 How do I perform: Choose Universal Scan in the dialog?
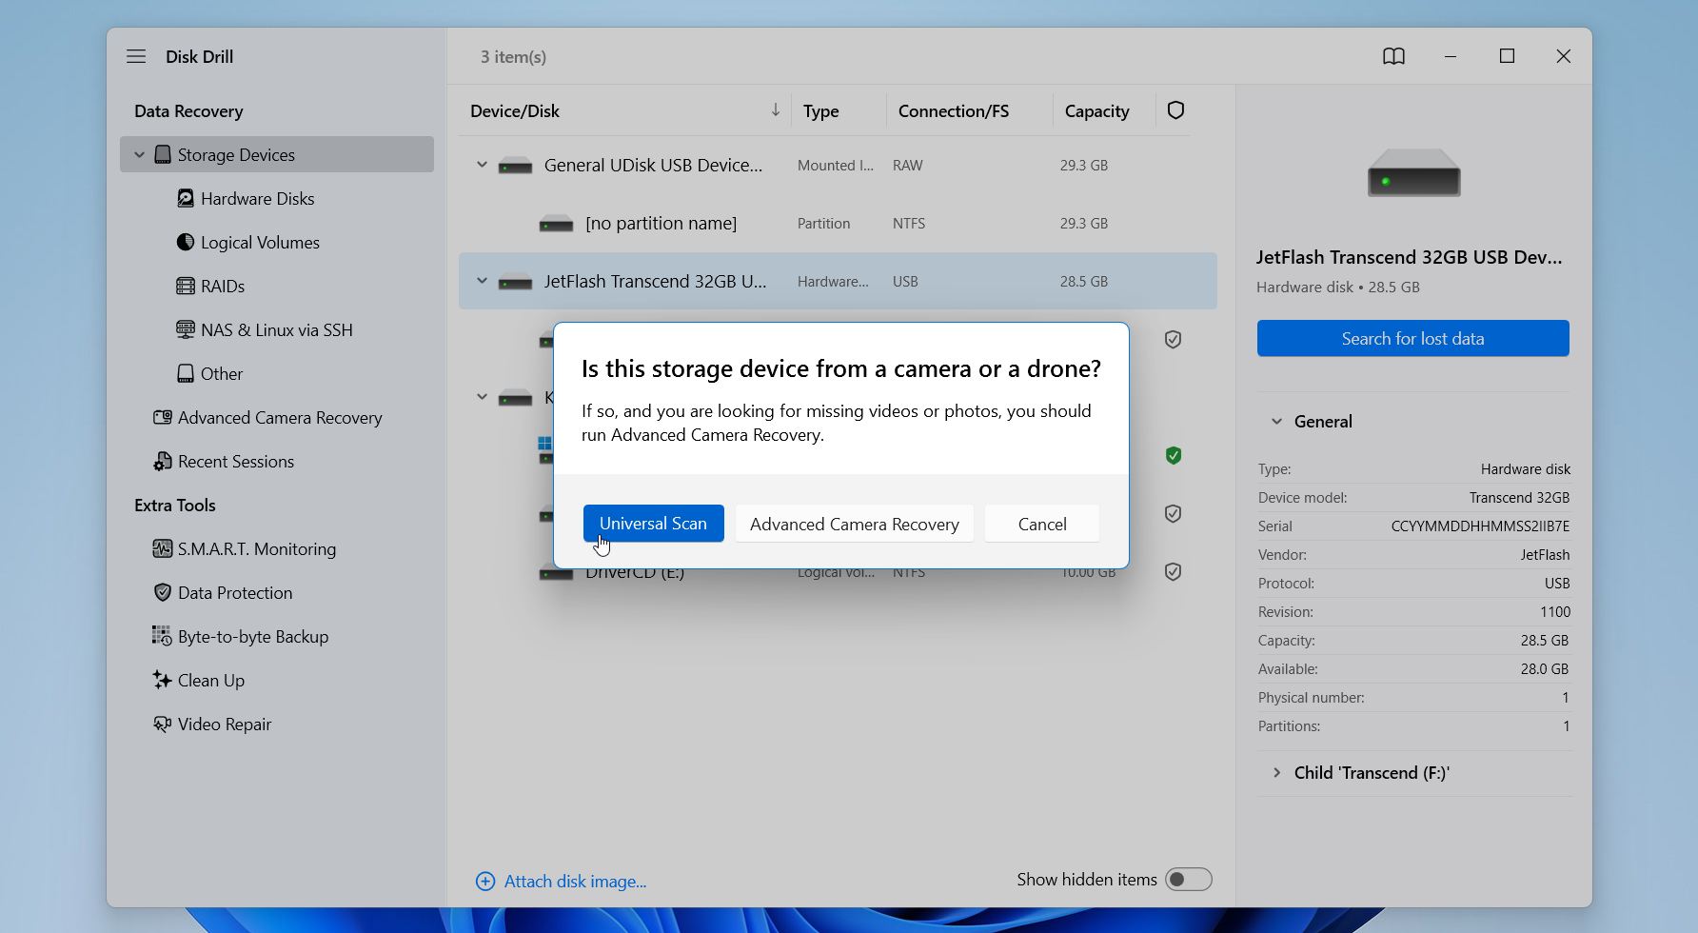click(x=653, y=523)
